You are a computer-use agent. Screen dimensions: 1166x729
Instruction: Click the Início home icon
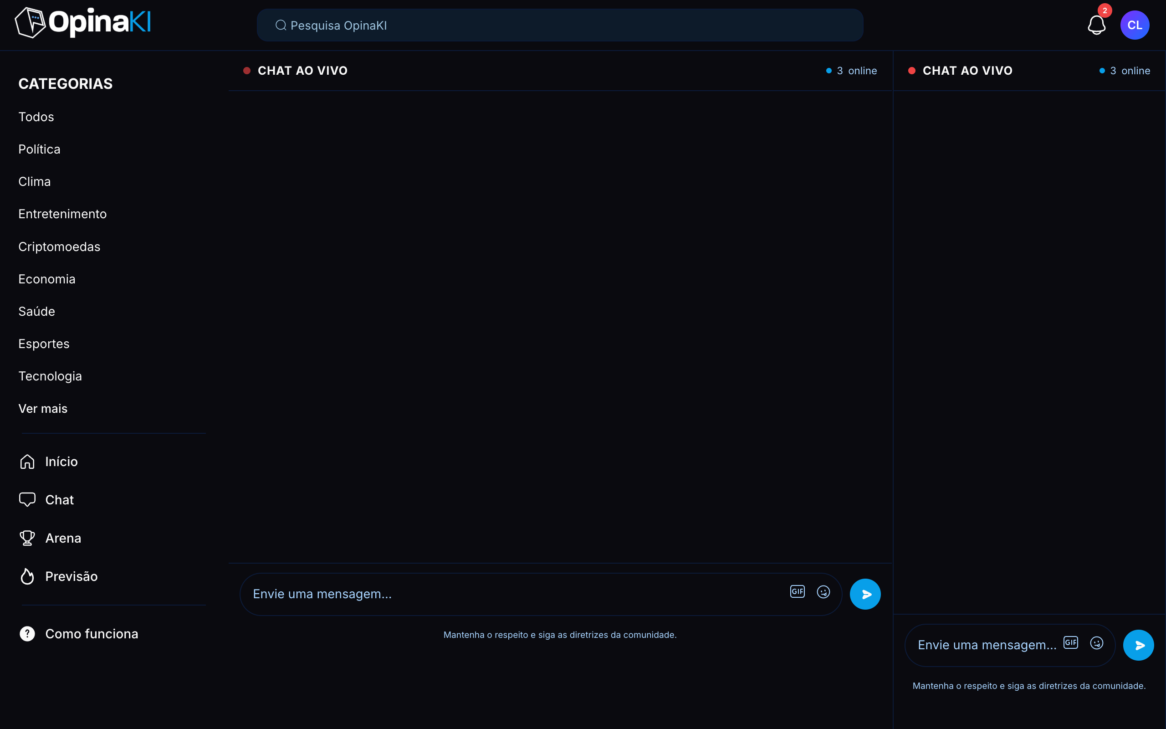tap(27, 462)
